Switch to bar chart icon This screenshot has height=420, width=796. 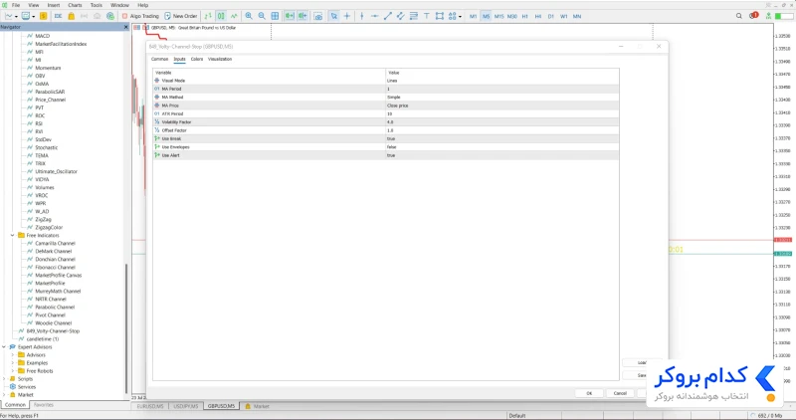click(x=208, y=16)
